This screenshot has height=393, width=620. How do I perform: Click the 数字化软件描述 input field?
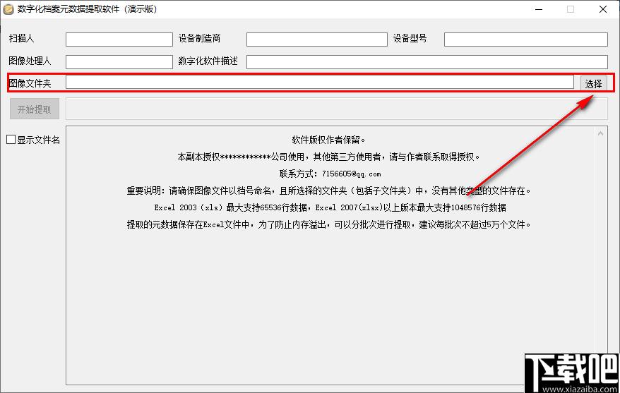427,62
